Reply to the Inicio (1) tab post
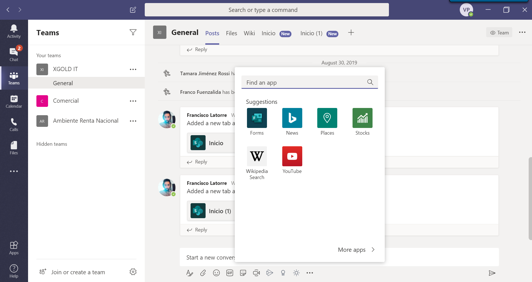Viewport: 532px width, 282px height. tap(197, 230)
